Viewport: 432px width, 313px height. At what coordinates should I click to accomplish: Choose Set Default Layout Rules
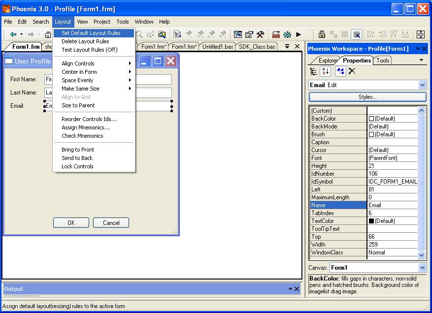click(x=94, y=33)
